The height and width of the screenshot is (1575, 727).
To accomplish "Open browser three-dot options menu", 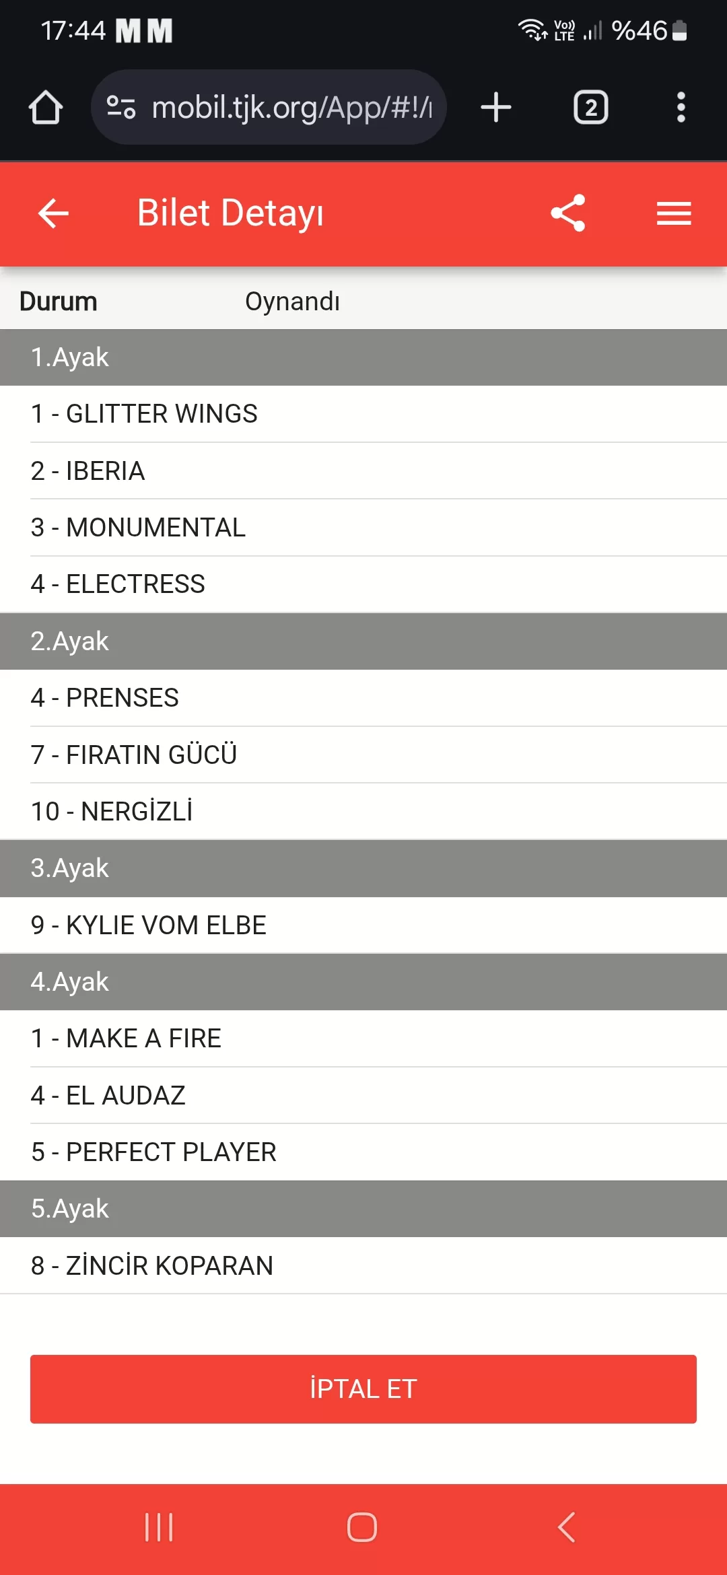I will pyautogui.click(x=681, y=108).
